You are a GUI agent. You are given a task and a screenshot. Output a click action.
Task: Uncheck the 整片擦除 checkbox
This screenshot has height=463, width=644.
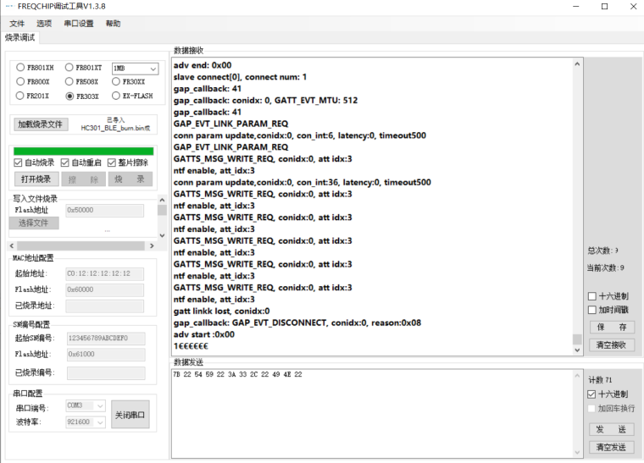coord(112,163)
